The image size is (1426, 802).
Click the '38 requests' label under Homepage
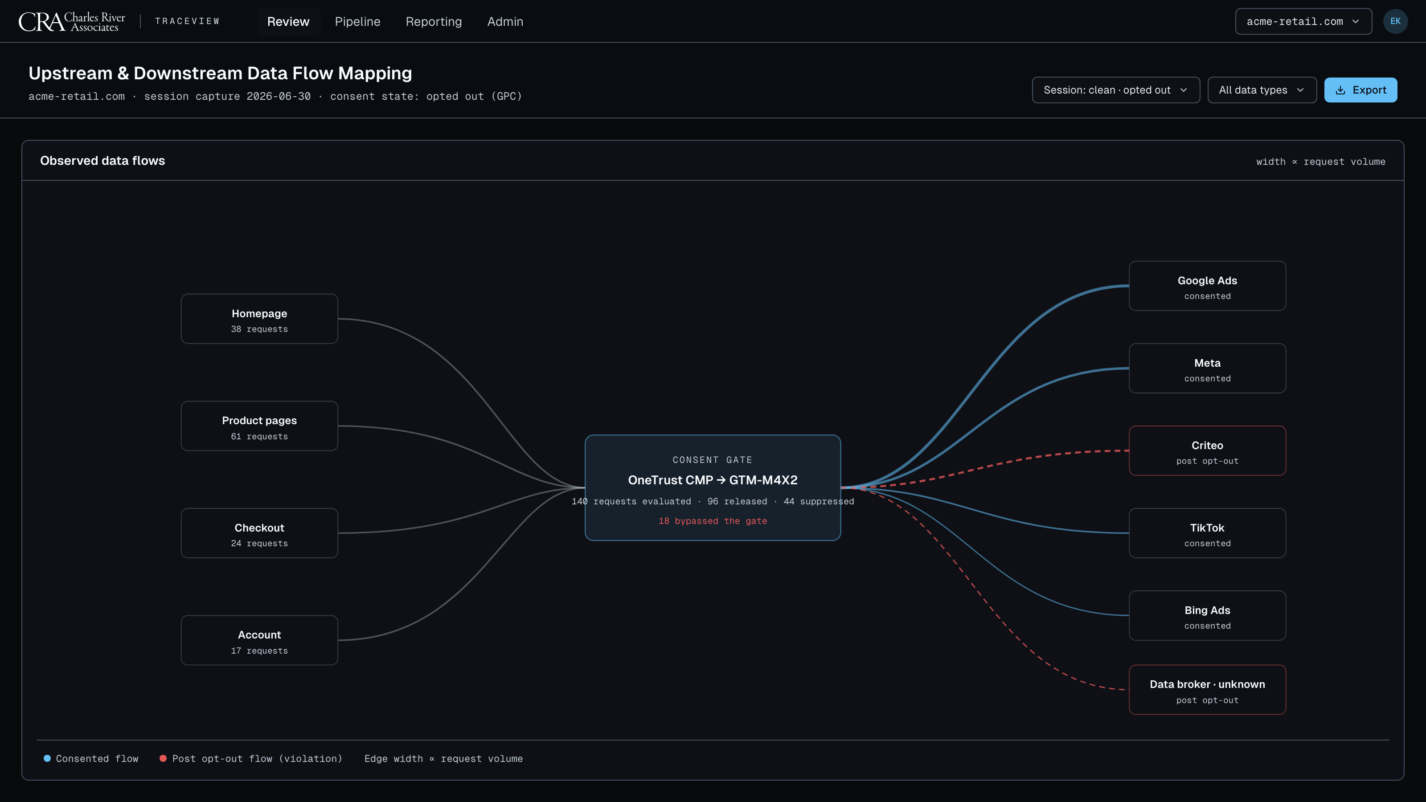point(259,329)
